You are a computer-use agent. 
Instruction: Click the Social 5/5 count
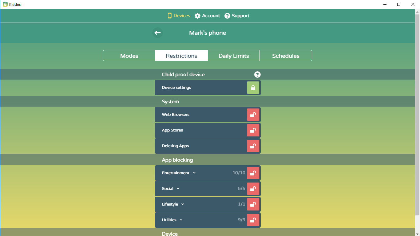(242, 189)
